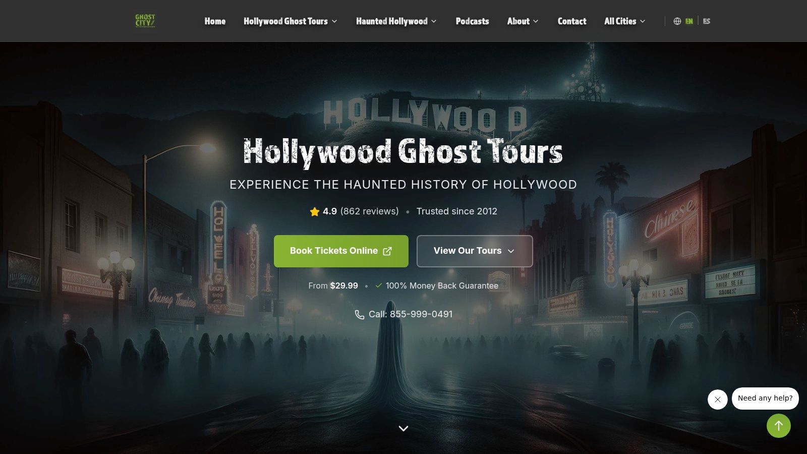Switch language to EN

(x=689, y=21)
